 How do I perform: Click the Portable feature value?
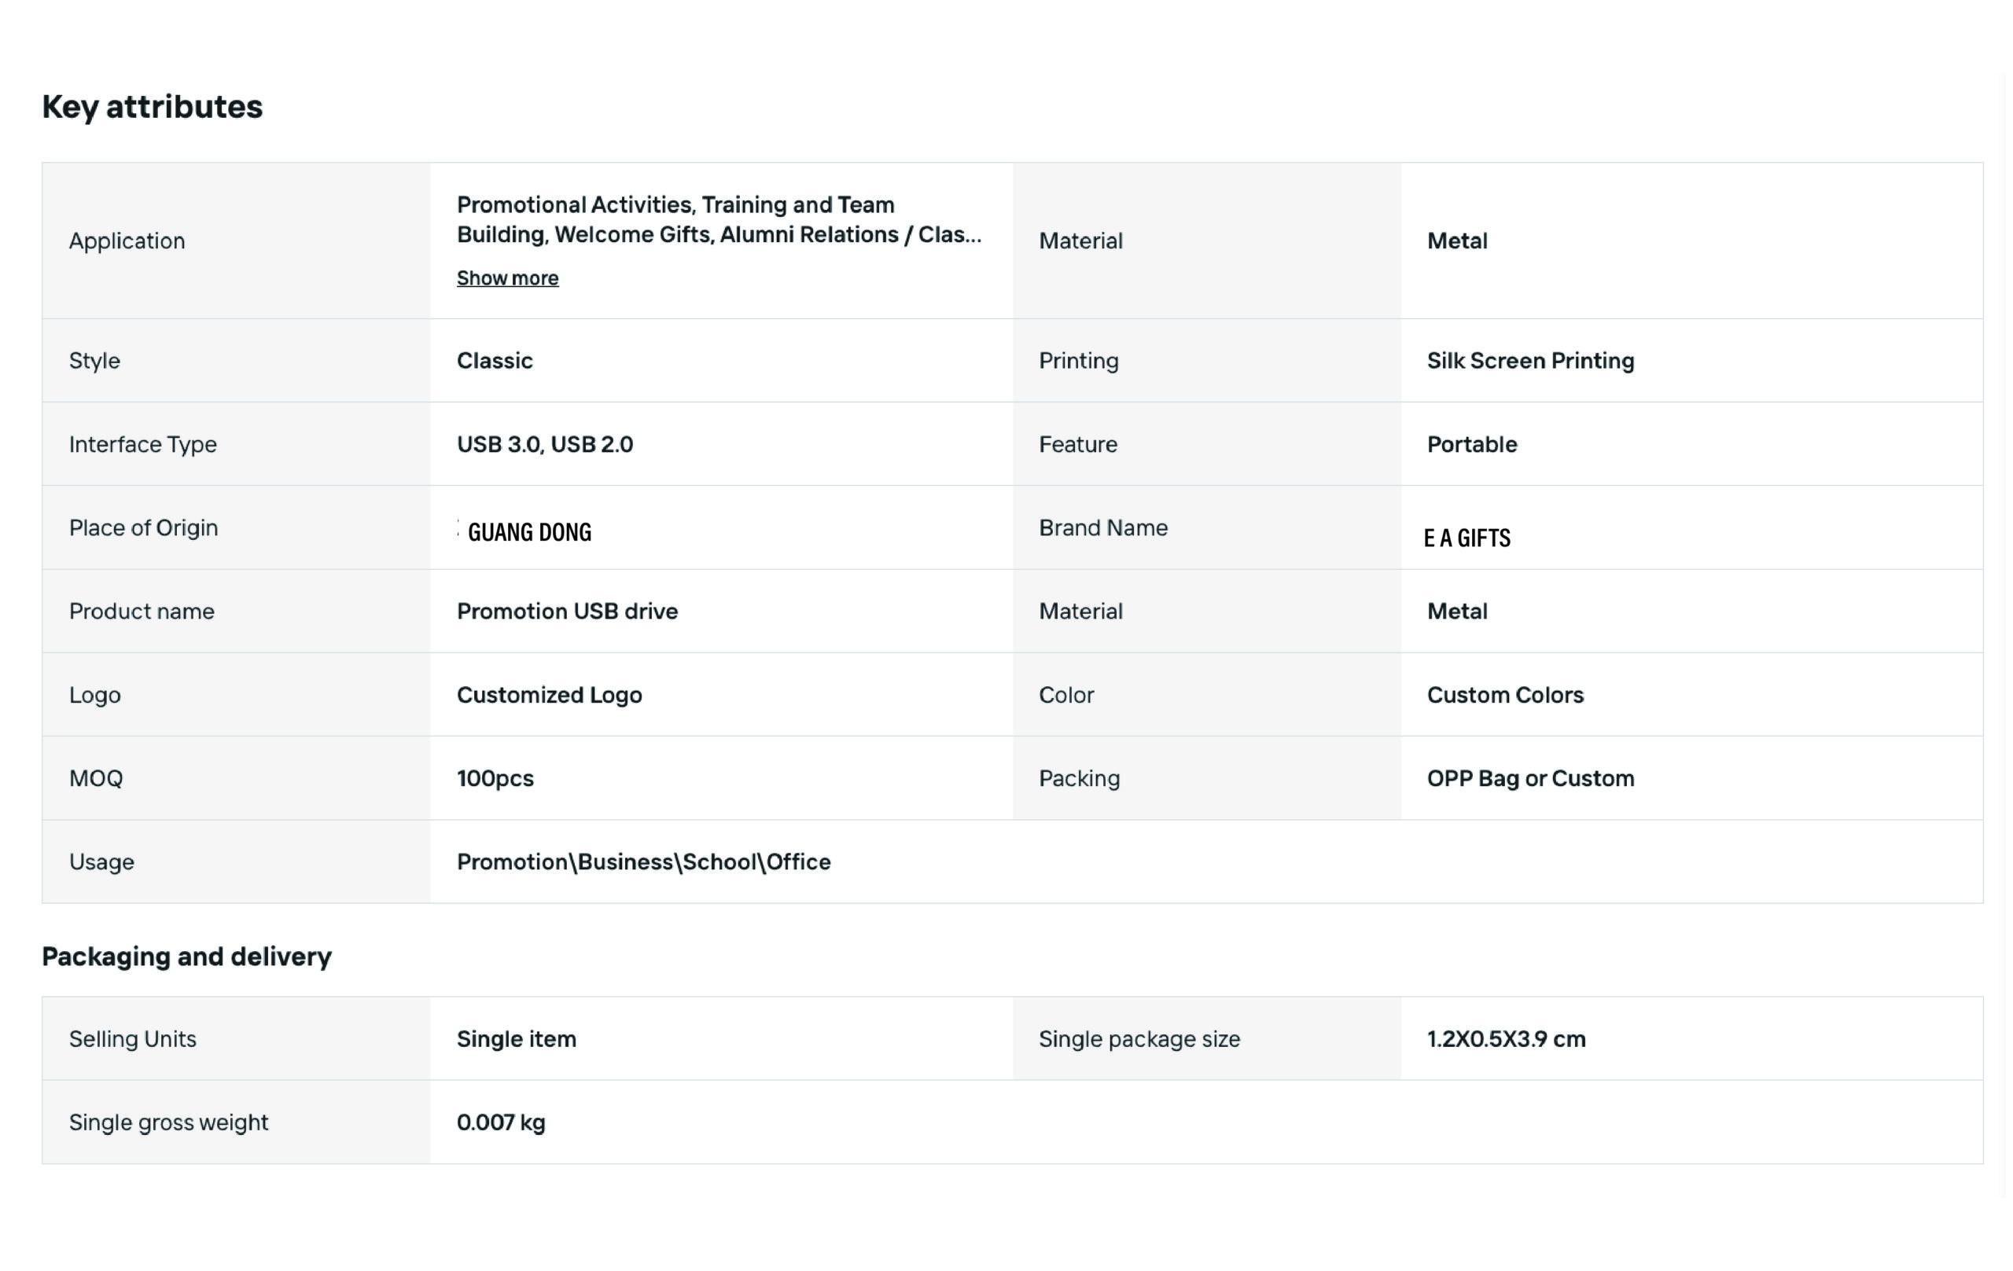pos(1471,445)
